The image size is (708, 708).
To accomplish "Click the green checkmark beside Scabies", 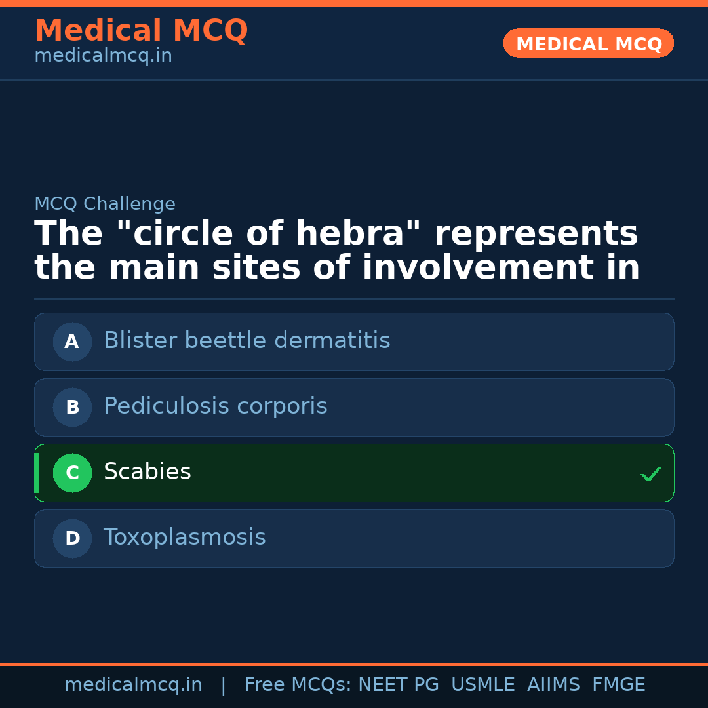I will [650, 474].
